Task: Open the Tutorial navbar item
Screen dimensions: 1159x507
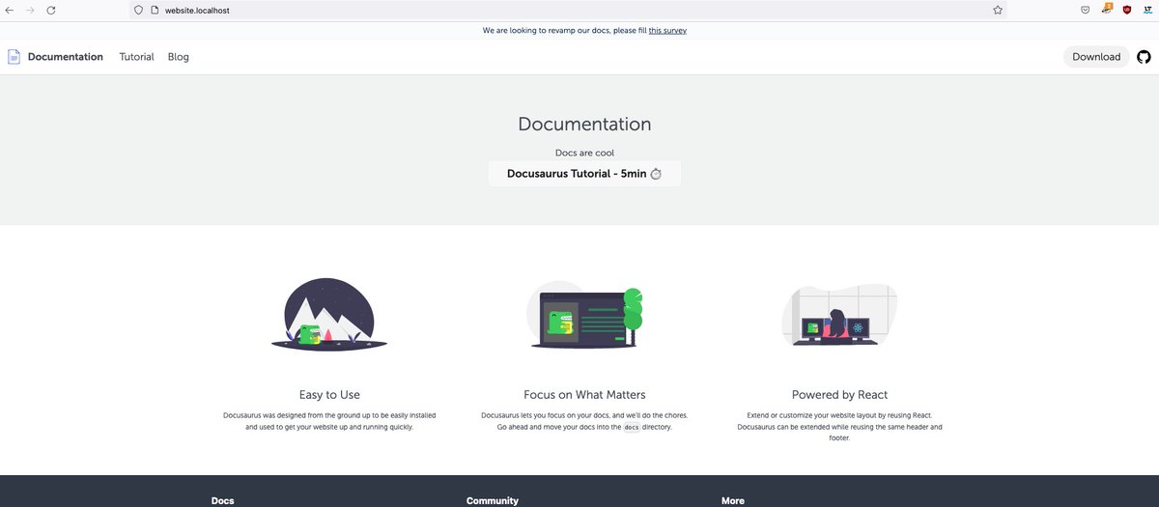Action: tap(136, 57)
